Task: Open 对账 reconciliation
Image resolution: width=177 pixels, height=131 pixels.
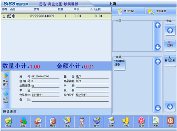Action: click(111, 122)
